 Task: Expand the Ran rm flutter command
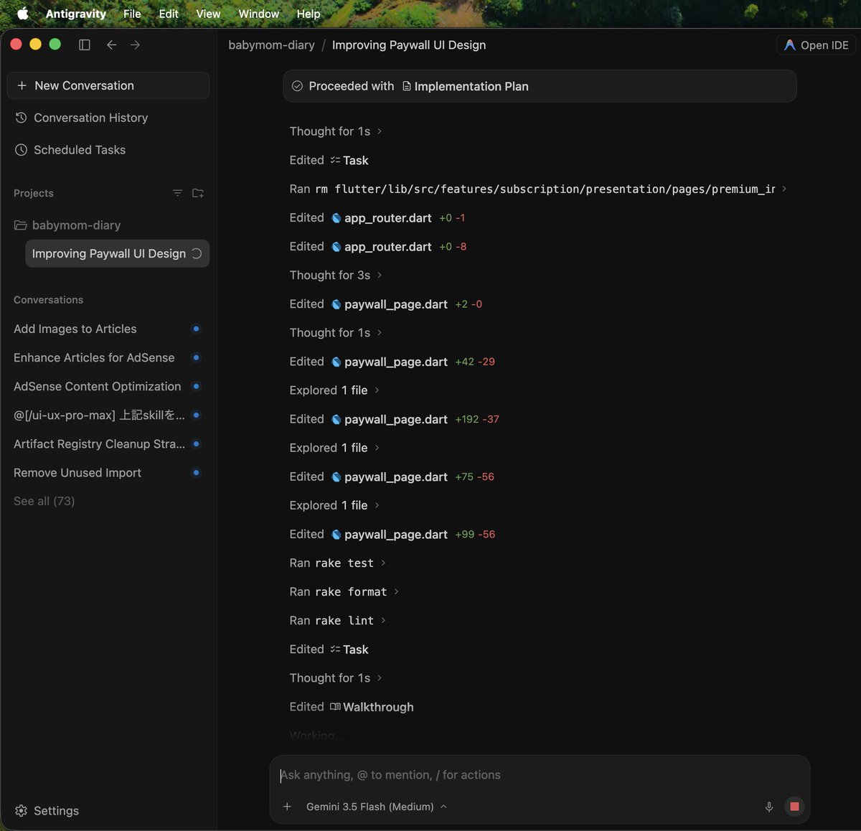[537, 189]
